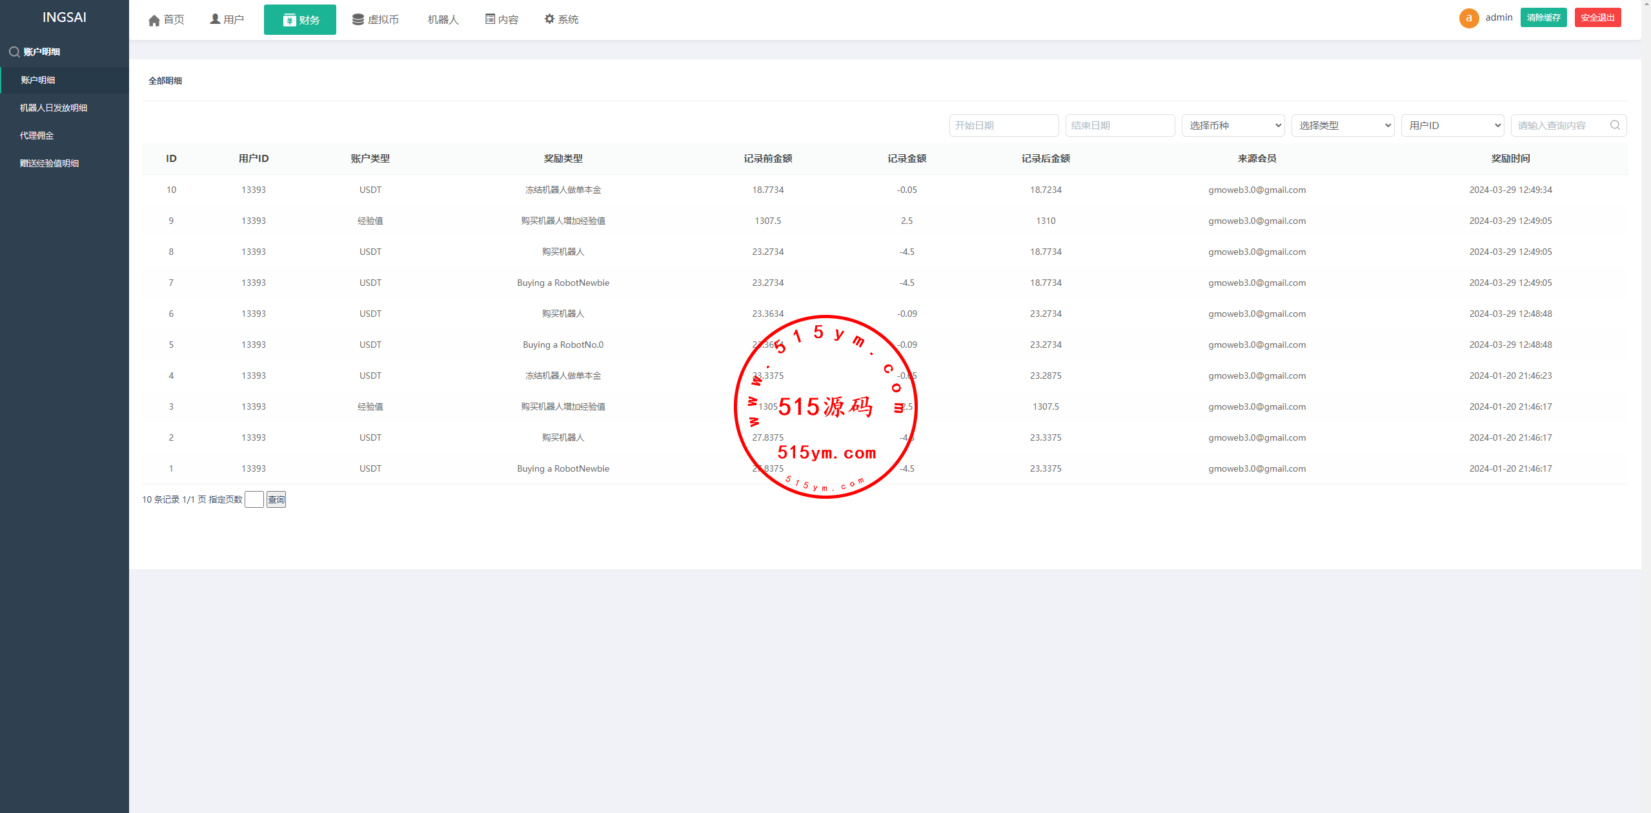Click the search magnifier icon in query box

click(x=1615, y=125)
